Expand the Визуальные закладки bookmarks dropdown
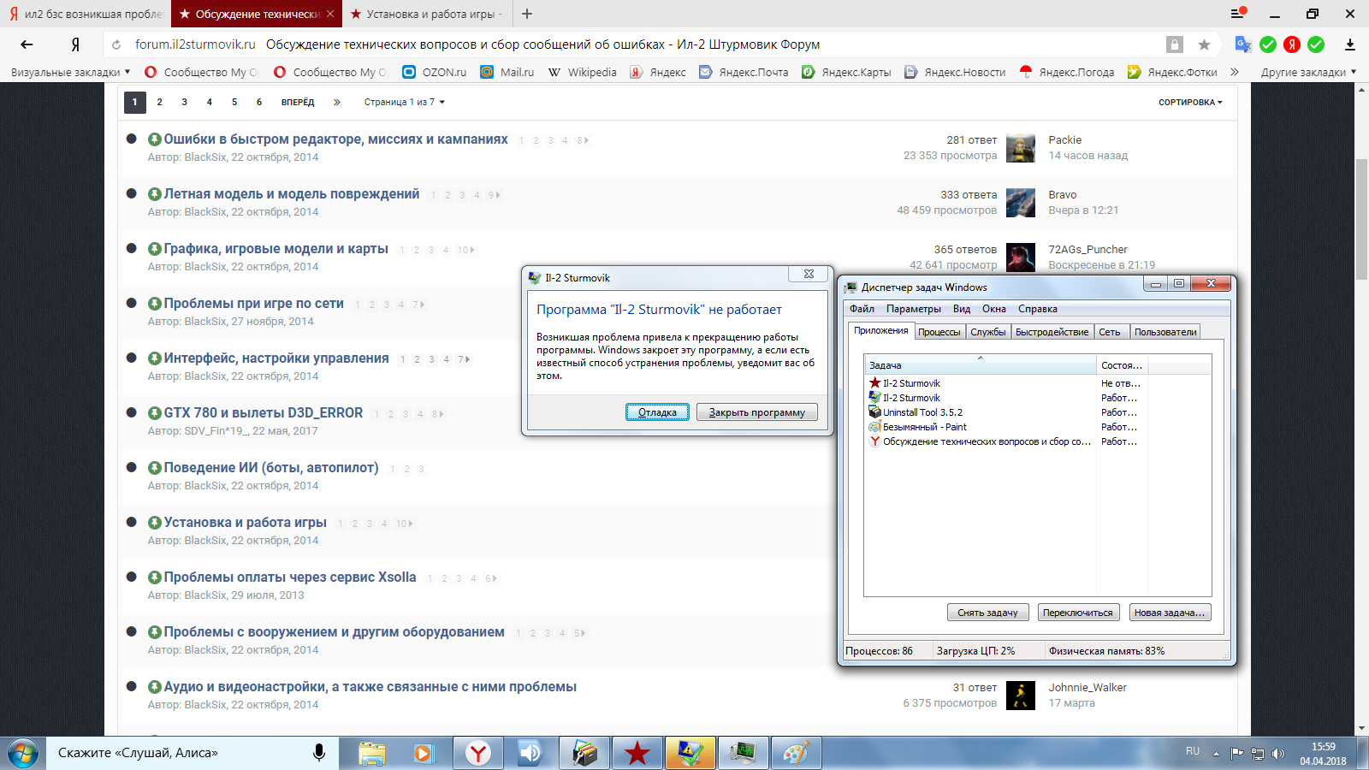The width and height of the screenshot is (1369, 770). click(x=71, y=72)
